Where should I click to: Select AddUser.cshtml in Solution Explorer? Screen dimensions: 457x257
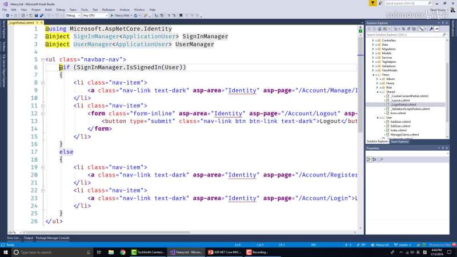click(400, 122)
